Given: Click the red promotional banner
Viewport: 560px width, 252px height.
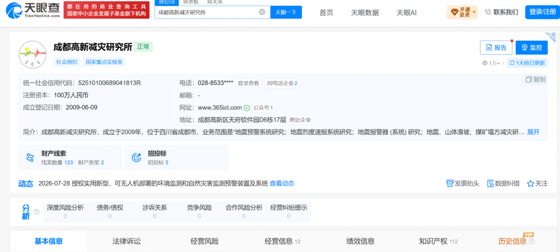Looking at the screenshot, I should (106, 10).
